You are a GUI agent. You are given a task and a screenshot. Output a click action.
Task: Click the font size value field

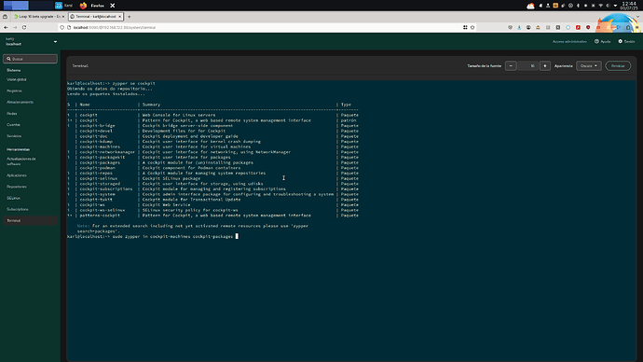coord(527,65)
